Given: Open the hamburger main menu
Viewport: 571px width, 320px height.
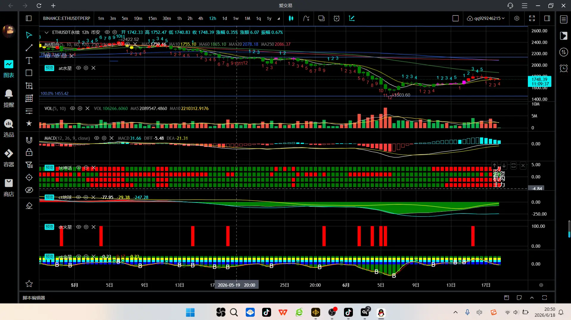Looking at the screenshot, I should (x=525, y=6).
